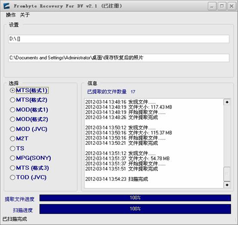Click log line 文件大小: 54.78 MB
Screen dimensions: 238x225
coord(127,159)
